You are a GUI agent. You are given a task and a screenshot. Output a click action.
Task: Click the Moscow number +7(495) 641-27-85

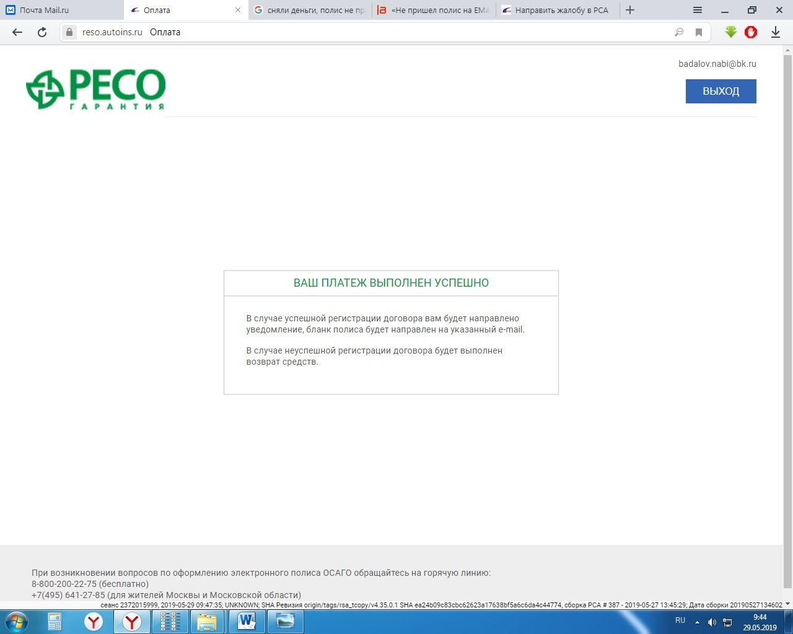[x=69, y=595]
